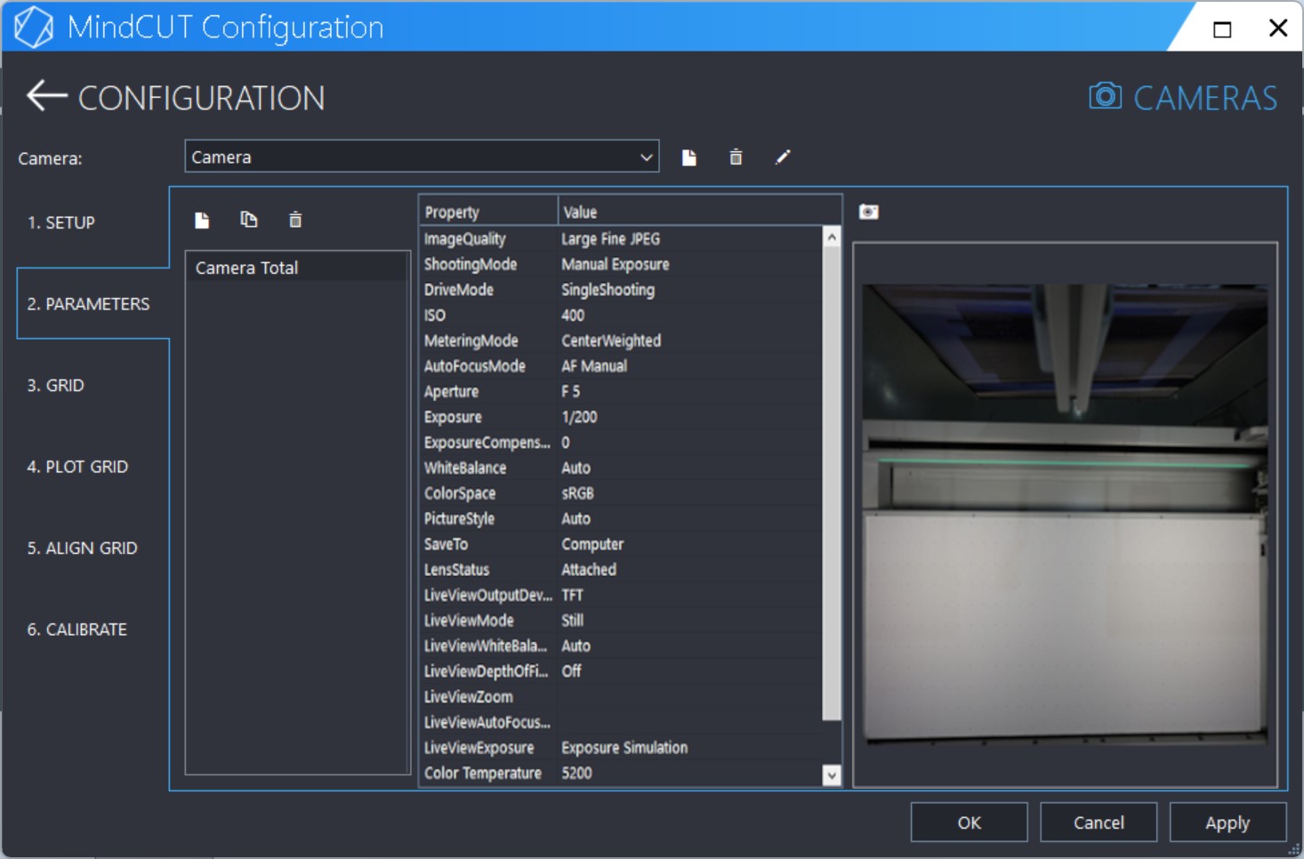
Task: Cancel the configuration changes
Action: pos(1099,822)
